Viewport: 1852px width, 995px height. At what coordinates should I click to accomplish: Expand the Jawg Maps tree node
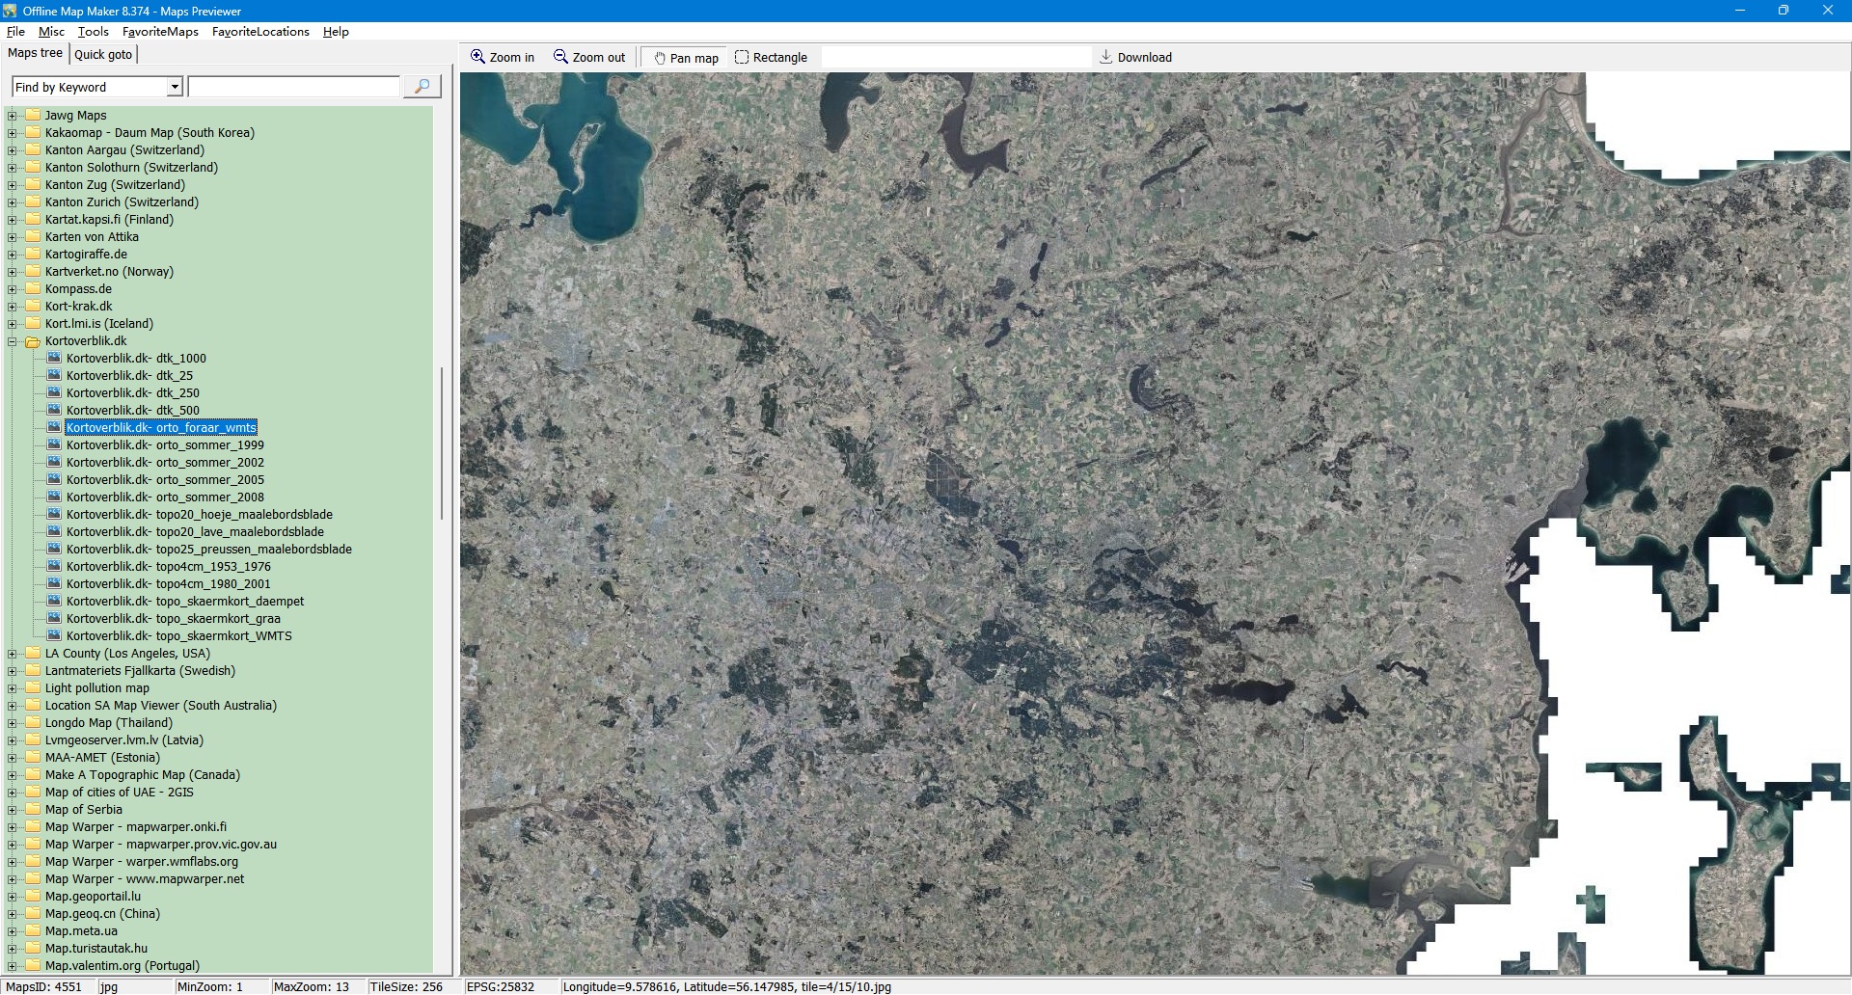[x=13, y=116]
